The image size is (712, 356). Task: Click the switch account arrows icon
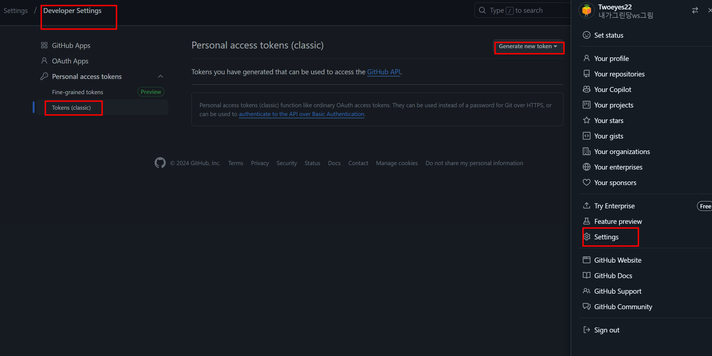click(x=695, y=11)
